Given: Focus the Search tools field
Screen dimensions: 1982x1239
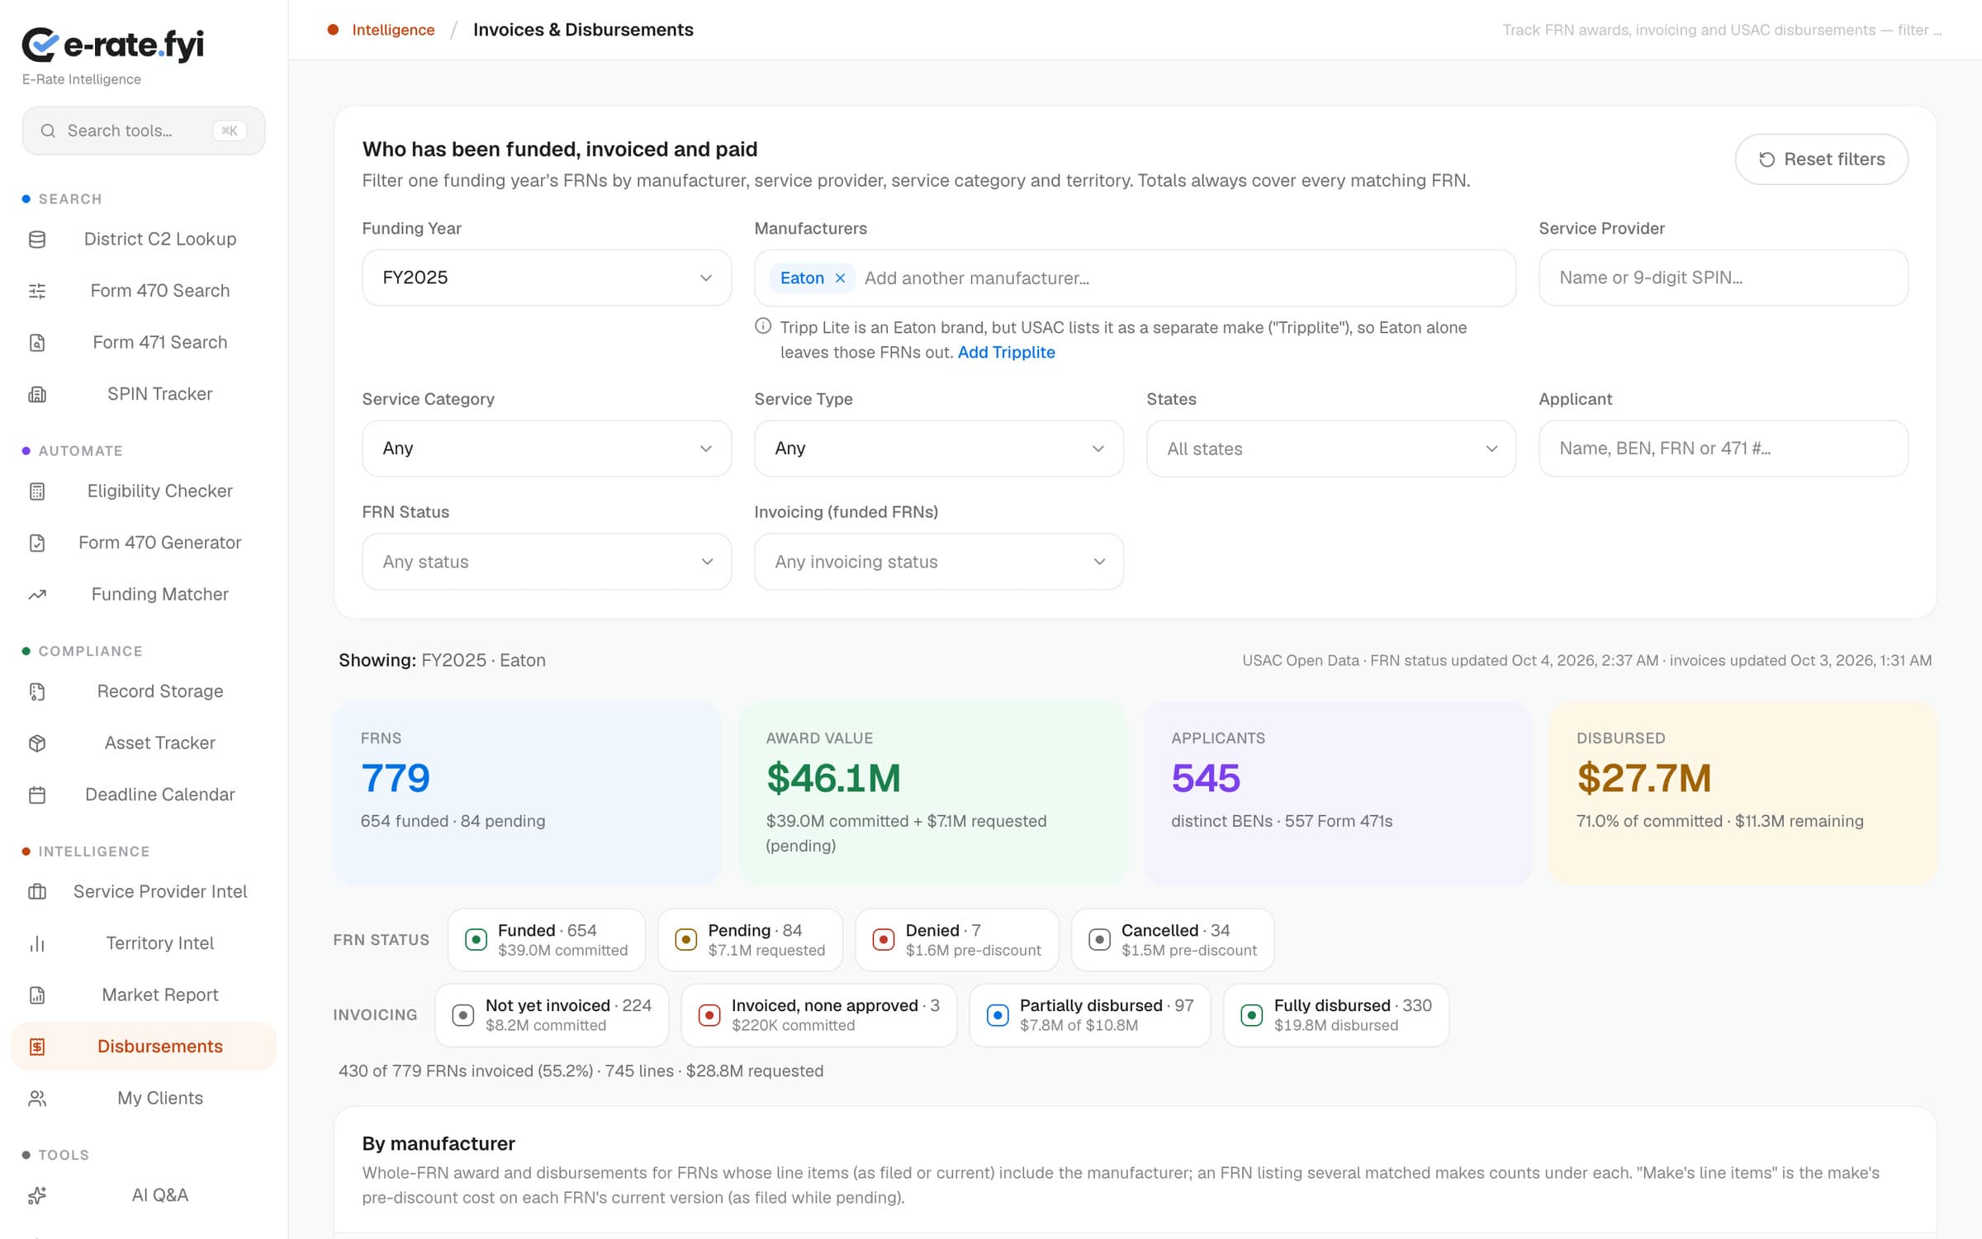Looking at the screenshot, I should pyautogui.click(x=144, y=131).
